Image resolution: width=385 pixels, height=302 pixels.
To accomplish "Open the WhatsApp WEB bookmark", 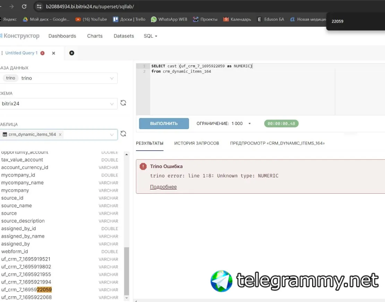I will click(169, 19).
